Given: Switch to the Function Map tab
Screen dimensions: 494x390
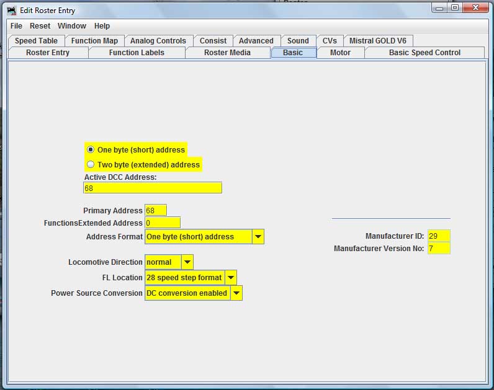Looking at the screenshot, I should coord(94,41).
